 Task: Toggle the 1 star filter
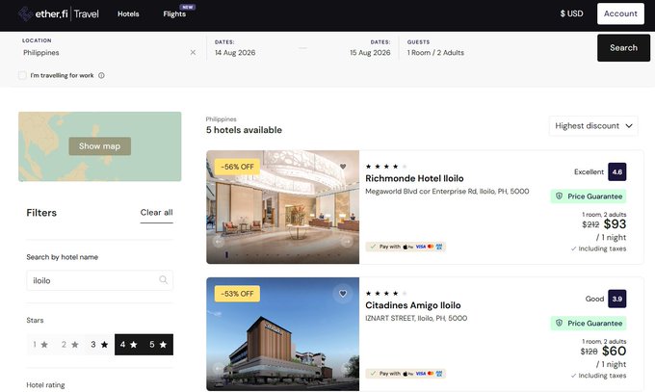click(40, 345)
